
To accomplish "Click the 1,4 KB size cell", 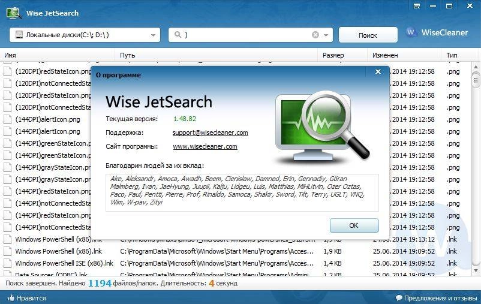I will pyautogui.click(x=332, y=263).
